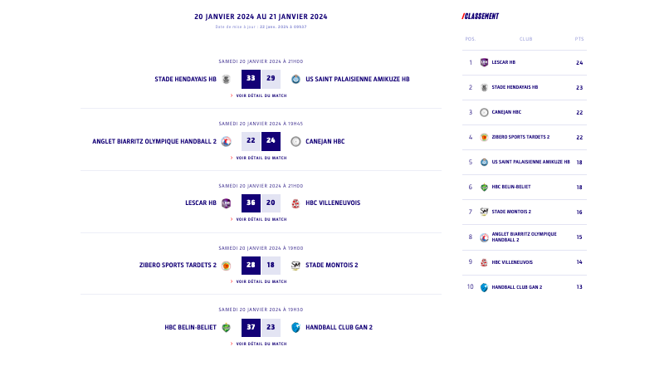Expand details of HBC Belin-Beliet match

tap(261, 344)
